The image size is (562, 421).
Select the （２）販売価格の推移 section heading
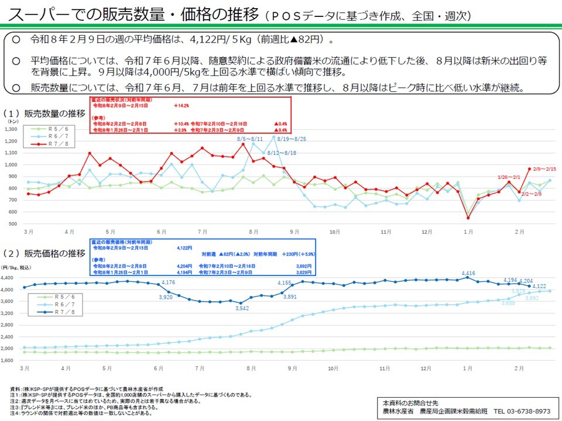[x=44, y=253]
